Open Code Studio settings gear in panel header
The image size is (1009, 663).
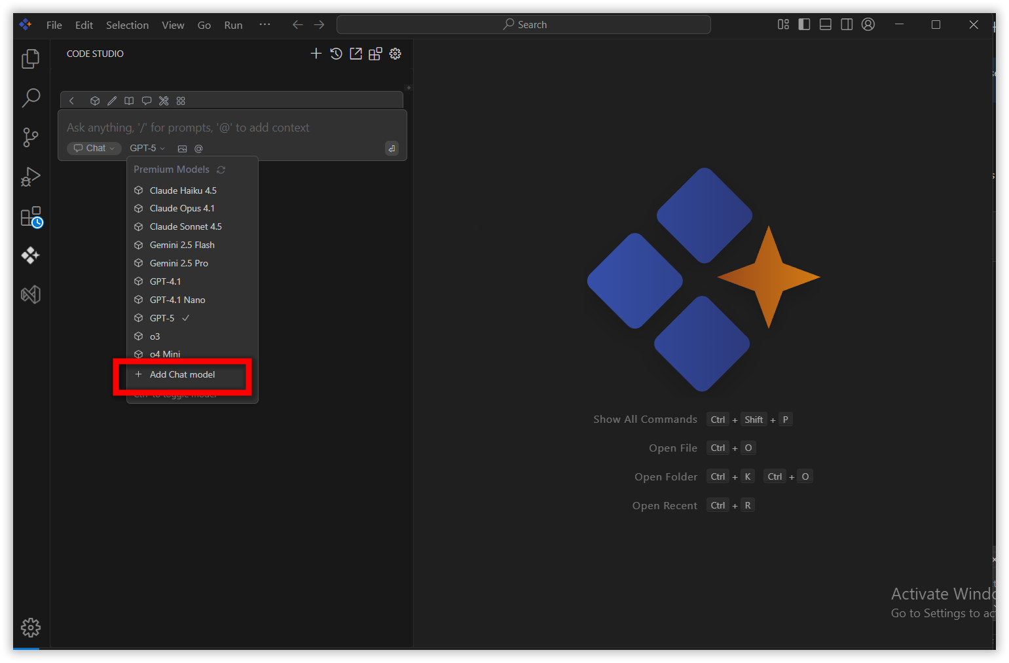395,54
